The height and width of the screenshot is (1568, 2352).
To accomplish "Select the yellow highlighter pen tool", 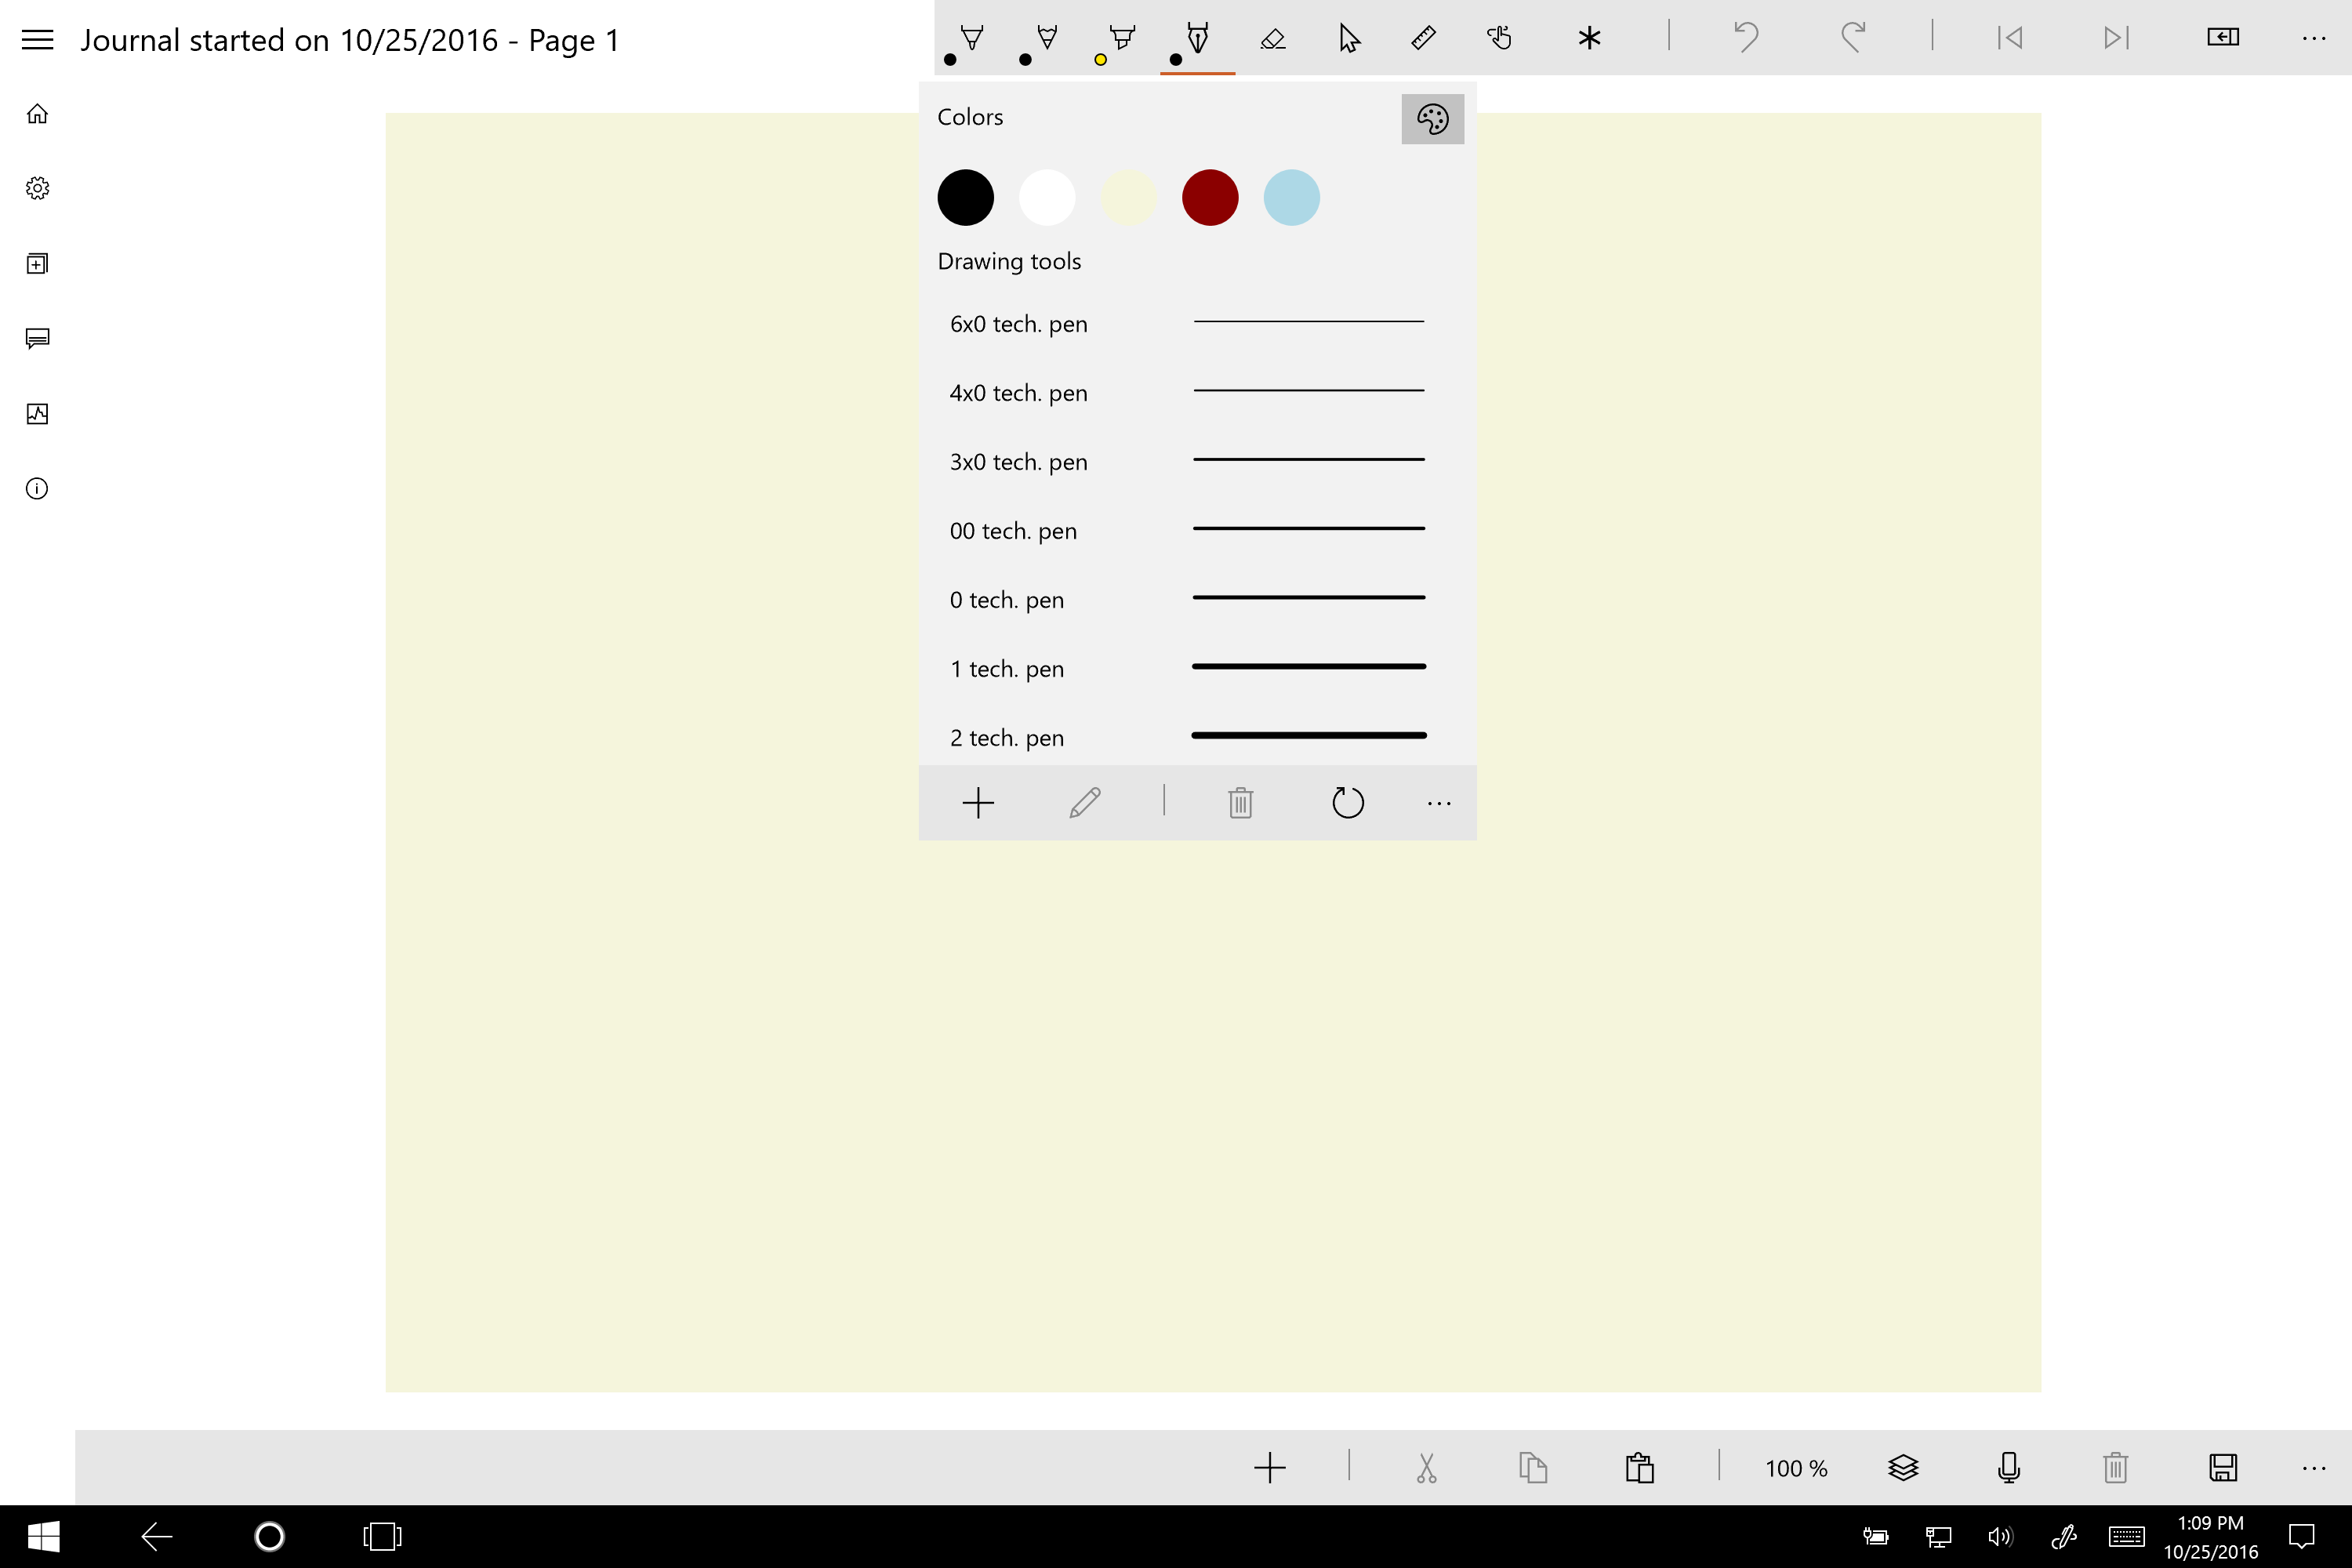I will coord(1121,39).
